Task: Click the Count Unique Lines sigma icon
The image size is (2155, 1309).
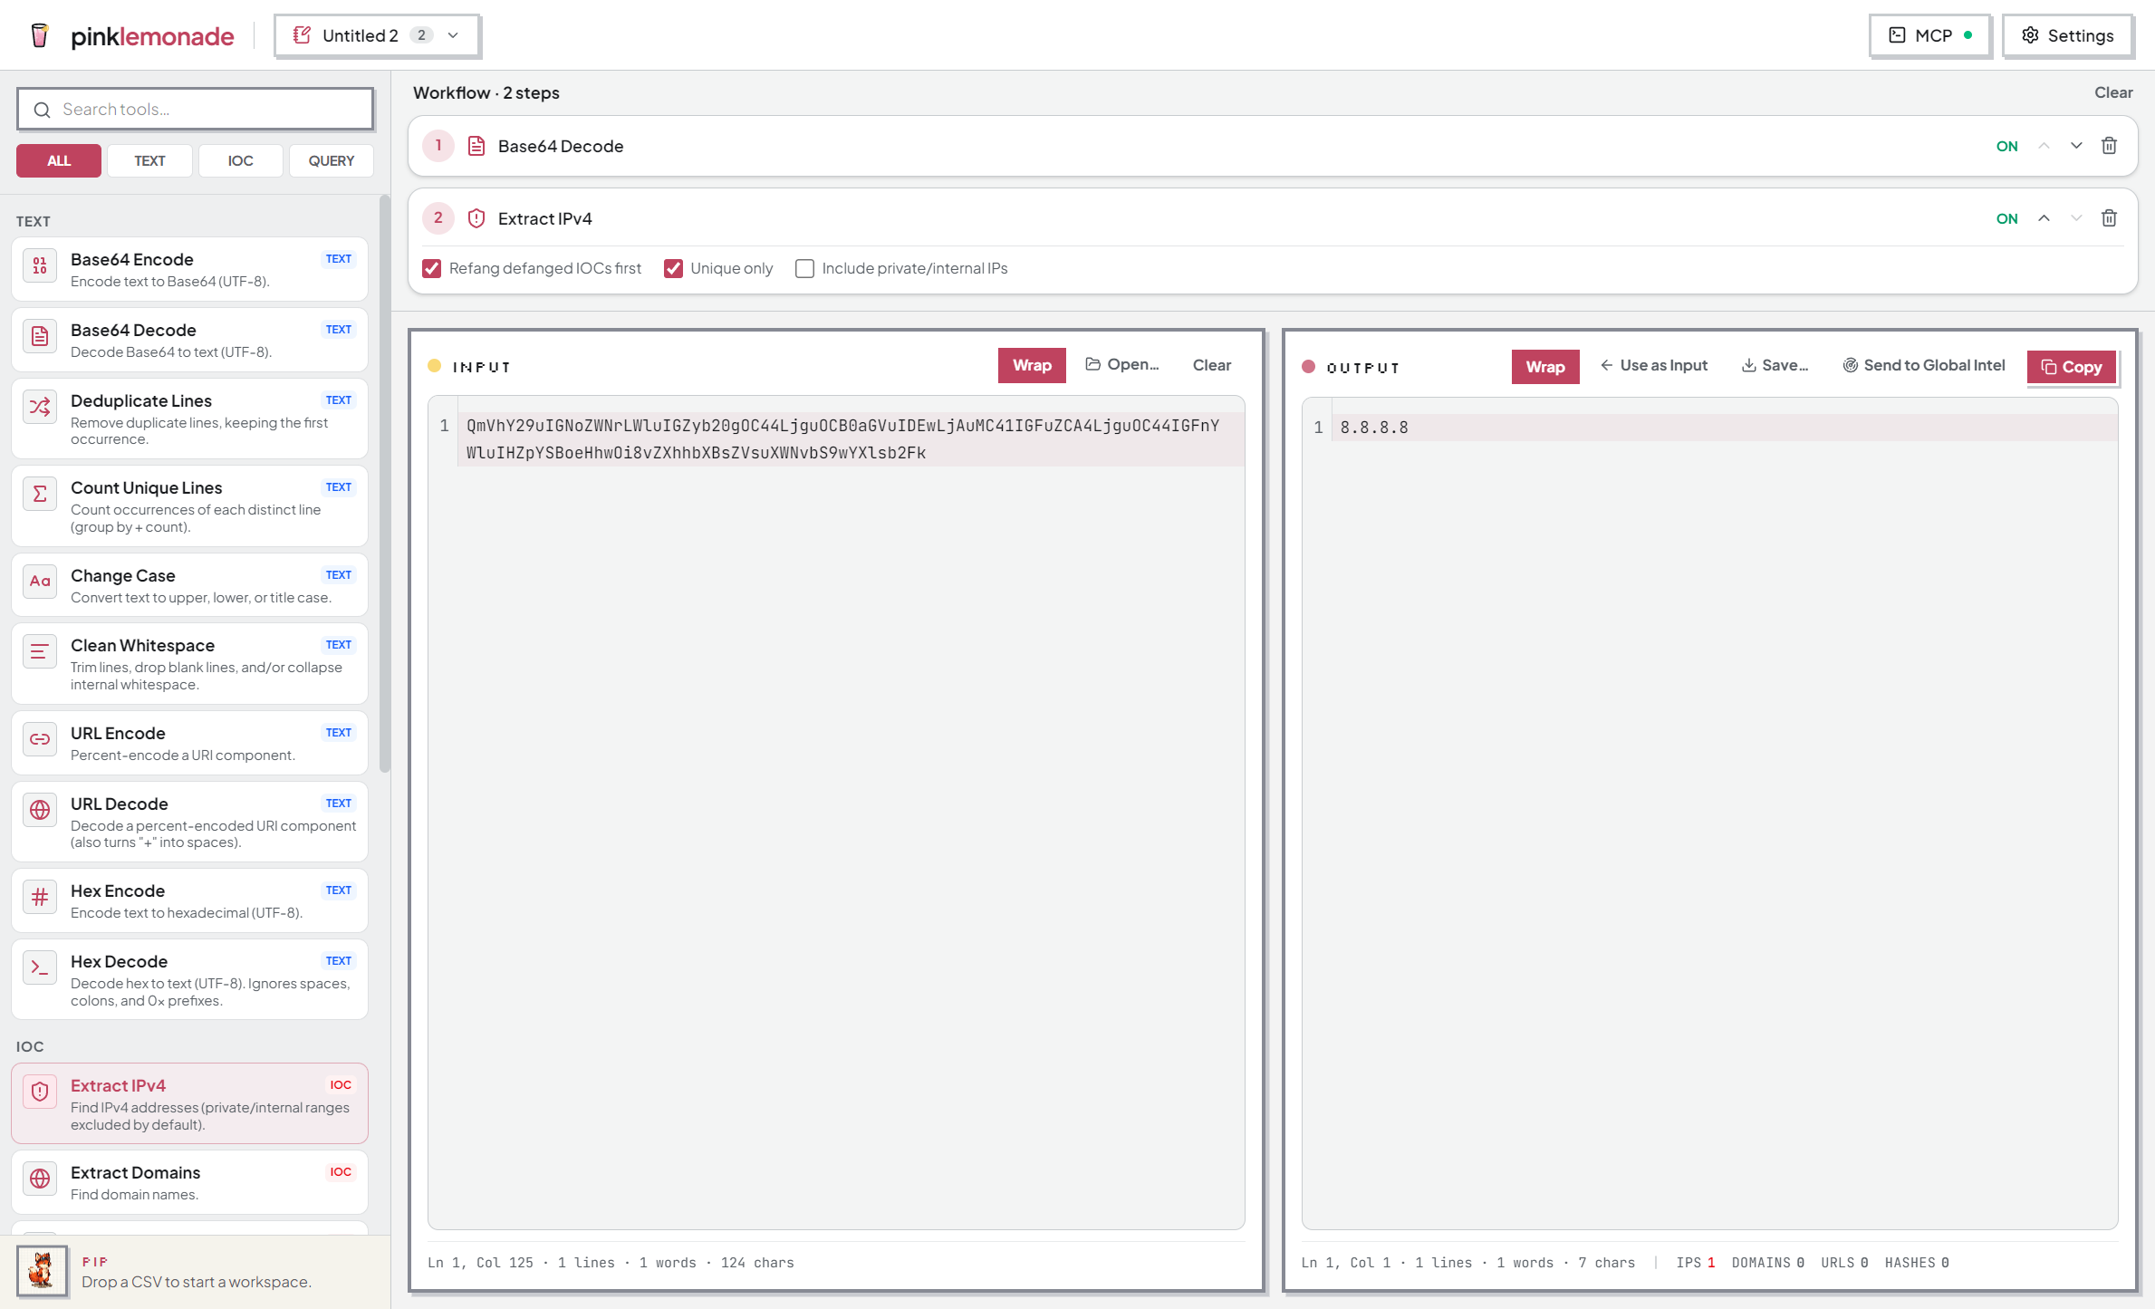Action: [40, 494]
